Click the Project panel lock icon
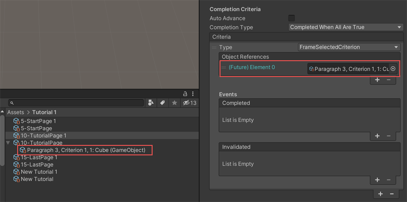This screenshot has width=407, height=202. (x=185, y=94)
